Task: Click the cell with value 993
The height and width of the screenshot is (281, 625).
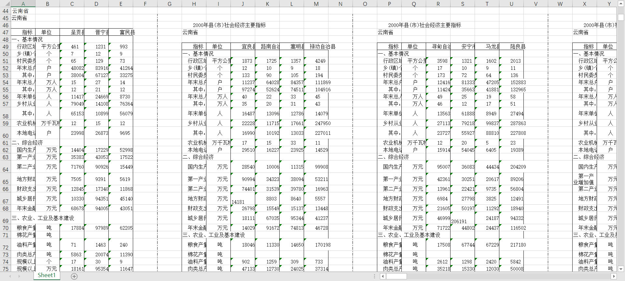Action: (x=121, y=46)
